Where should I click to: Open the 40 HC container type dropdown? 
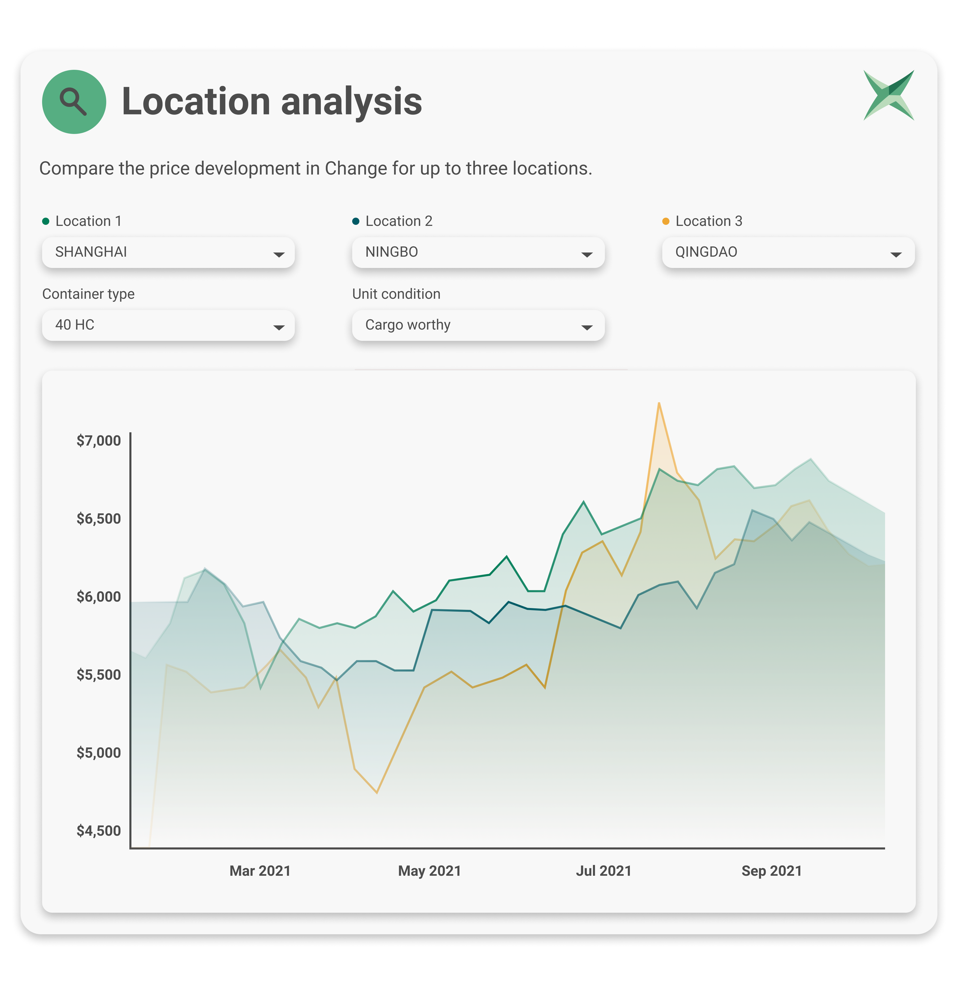[168, 325]
